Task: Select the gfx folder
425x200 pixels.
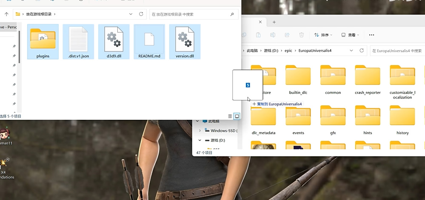Action: coord(333,121)
